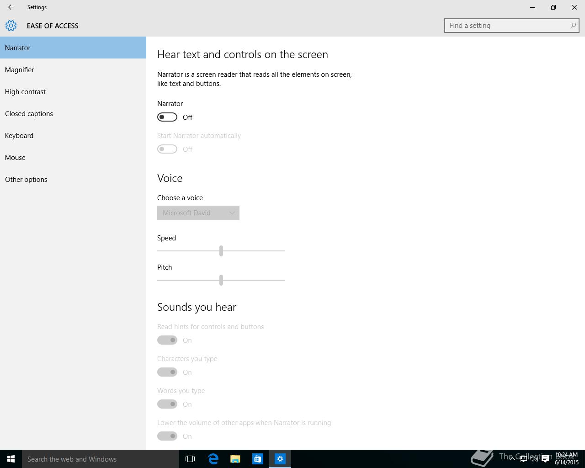Click the network icon in system tray
Screen dimensions: 585x468
point(523,459)
